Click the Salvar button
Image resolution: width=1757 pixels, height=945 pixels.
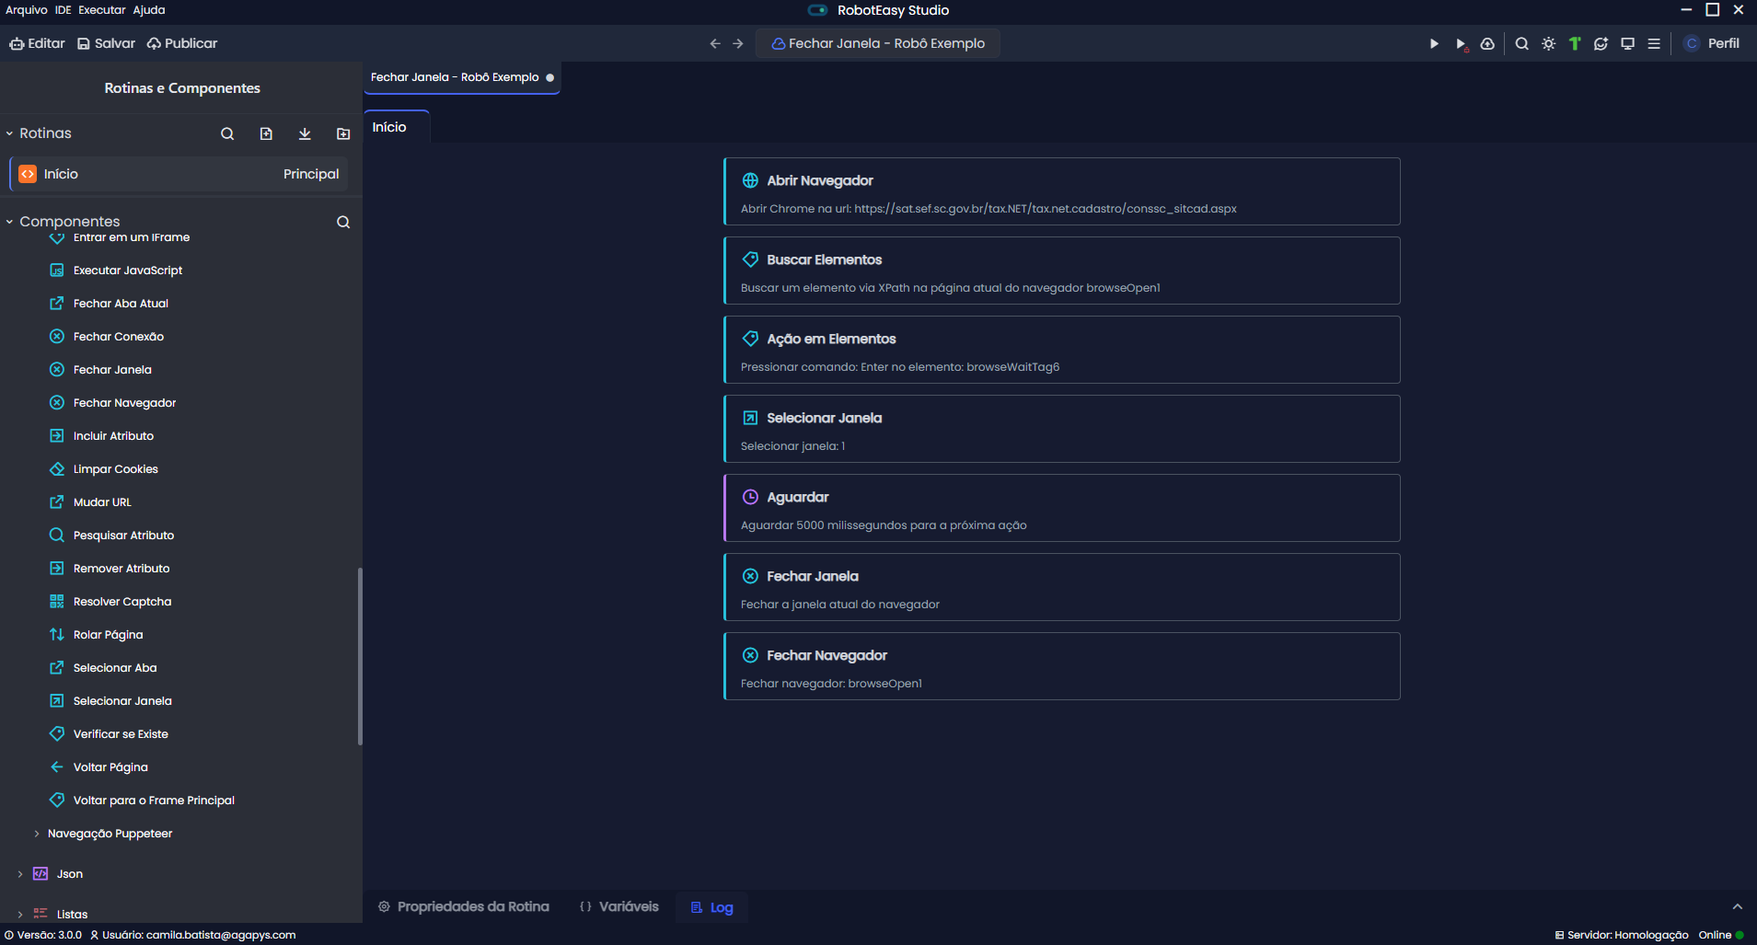coord(106,43)
